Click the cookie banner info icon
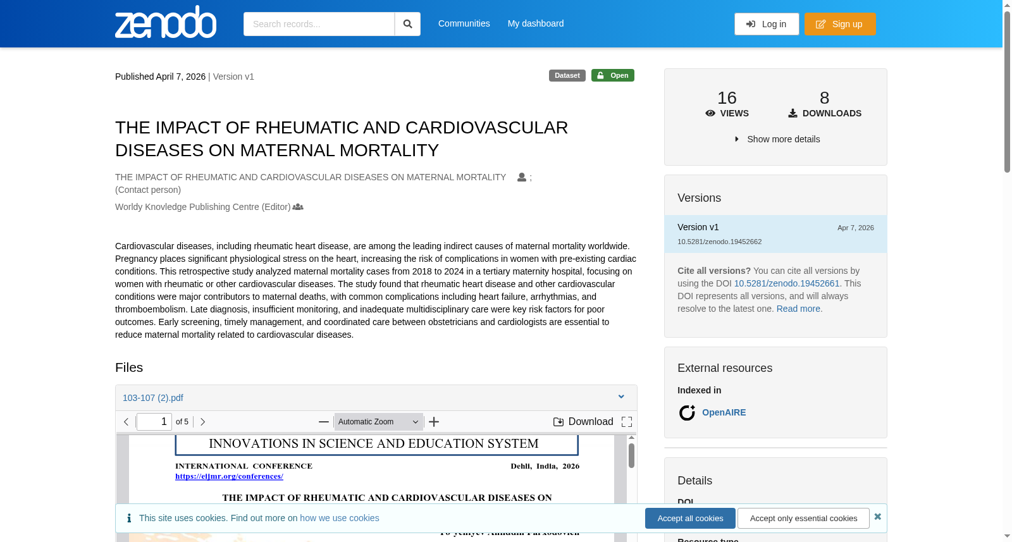Screen dimensions: 1012x542 pos(129,518)
